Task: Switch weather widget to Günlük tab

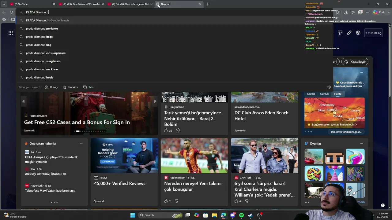Action: pyautogui.click(x=324, y=94)
